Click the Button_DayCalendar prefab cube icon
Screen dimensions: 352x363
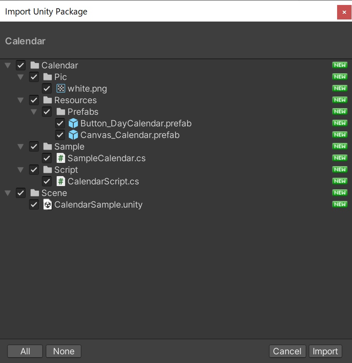(73, 123)
